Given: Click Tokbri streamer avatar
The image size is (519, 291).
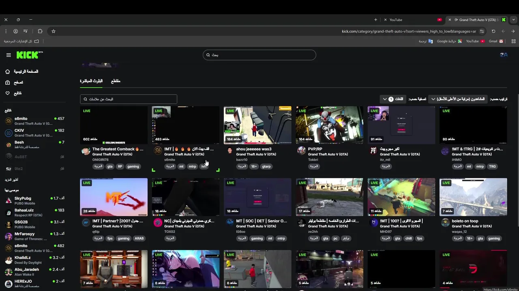Looking at the screenshot, I should click(301, 151).
